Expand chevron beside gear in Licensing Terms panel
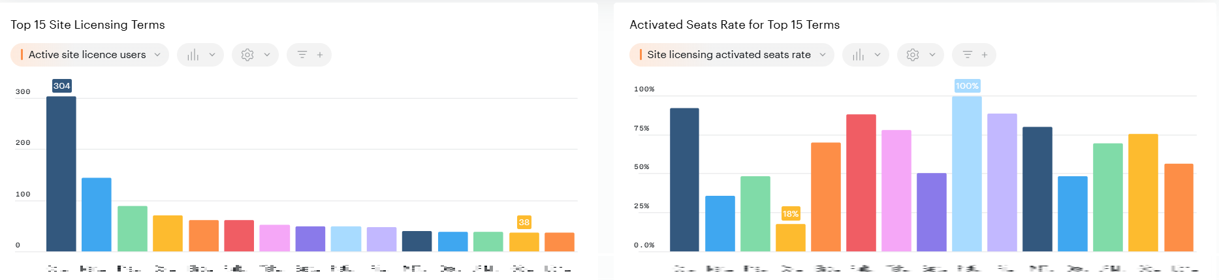This screenshot has height=280, width=1219. [267, 55]
